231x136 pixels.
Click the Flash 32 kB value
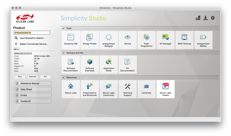37,59
